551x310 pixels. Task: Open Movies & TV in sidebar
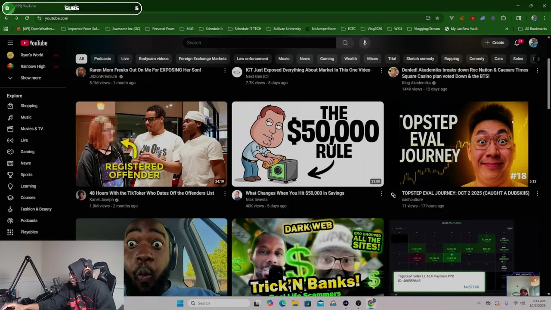(31, 128)
